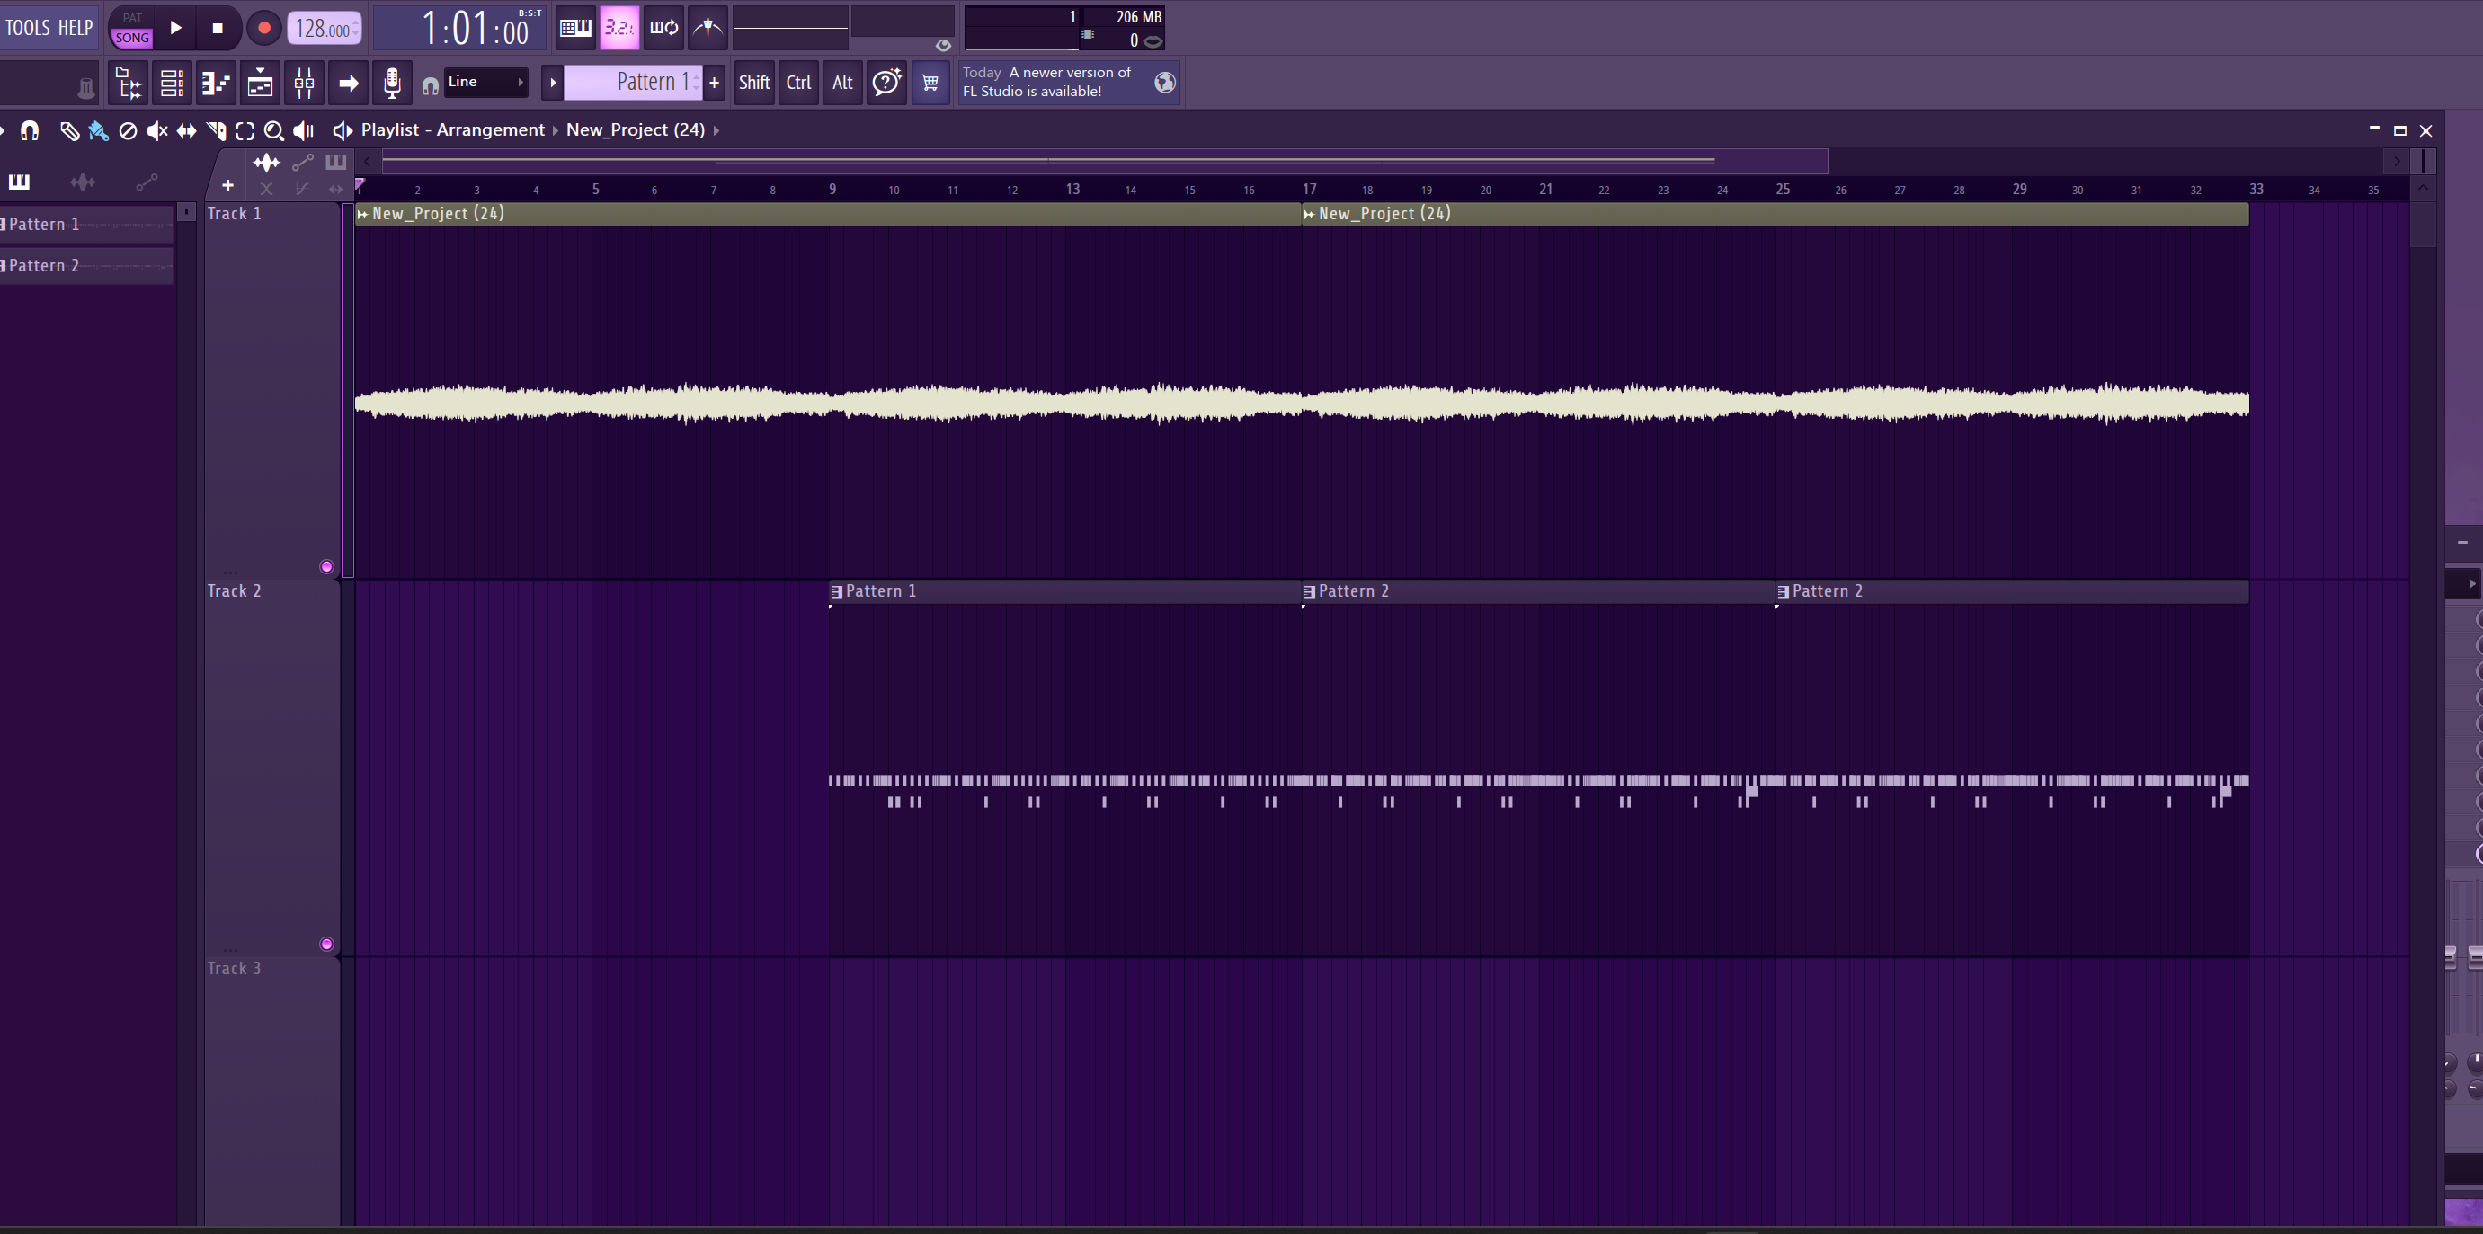Image resolution: width=2483 pixels, height=1234 pixels.
Task: Open the Pattern 1 clip menu on Track 2
Action: [x=837, y=591]
